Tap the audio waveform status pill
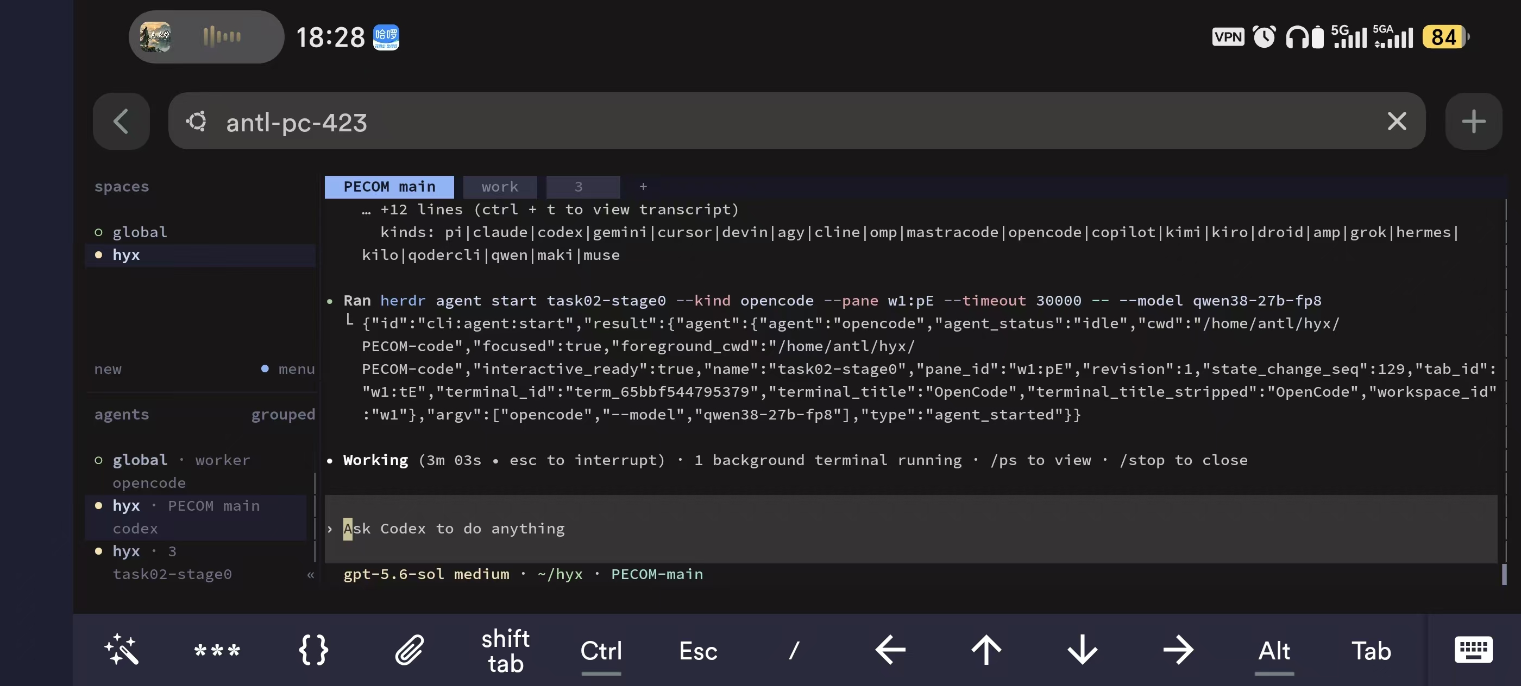The height and width of the screenshot is (686, 1521). point(206,36)
